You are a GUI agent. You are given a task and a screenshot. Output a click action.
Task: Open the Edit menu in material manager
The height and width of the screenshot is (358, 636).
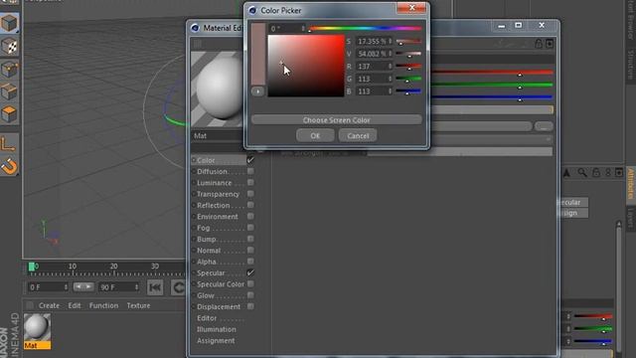[x=75, y=305]
